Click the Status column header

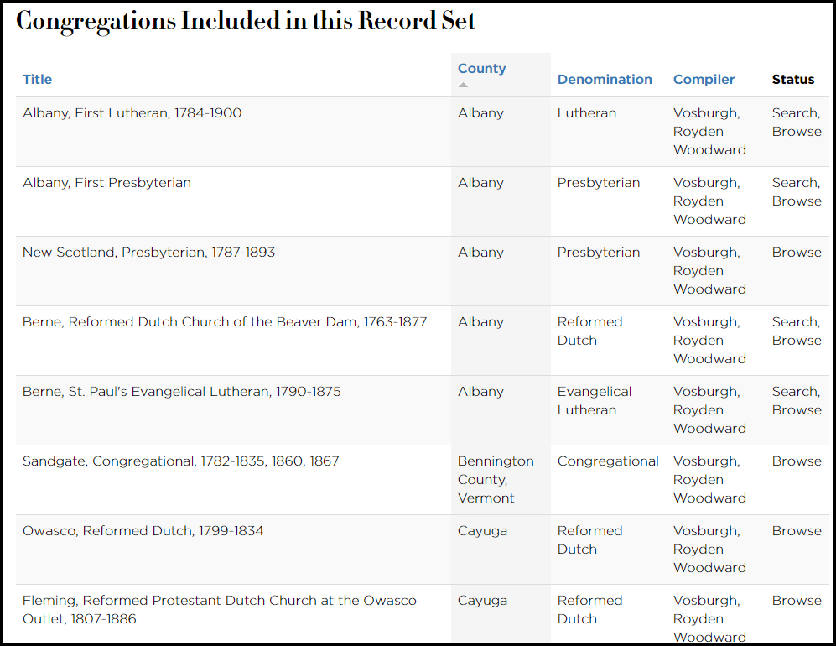pos(793,80)
